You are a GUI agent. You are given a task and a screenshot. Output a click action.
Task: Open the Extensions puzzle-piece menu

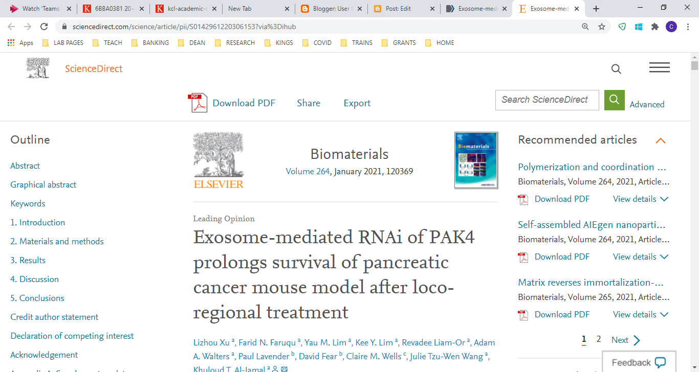pyautogui.click(x=654, y=27)
